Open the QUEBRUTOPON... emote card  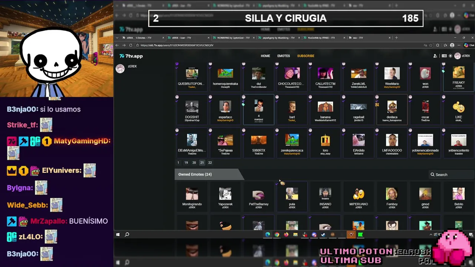pyautogui.click(x=192, y=76)
